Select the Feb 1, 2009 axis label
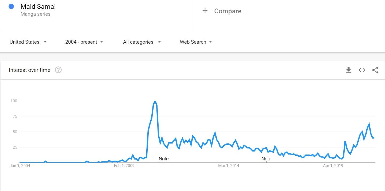Screen dimensions: 385x191 click(124, 166)
